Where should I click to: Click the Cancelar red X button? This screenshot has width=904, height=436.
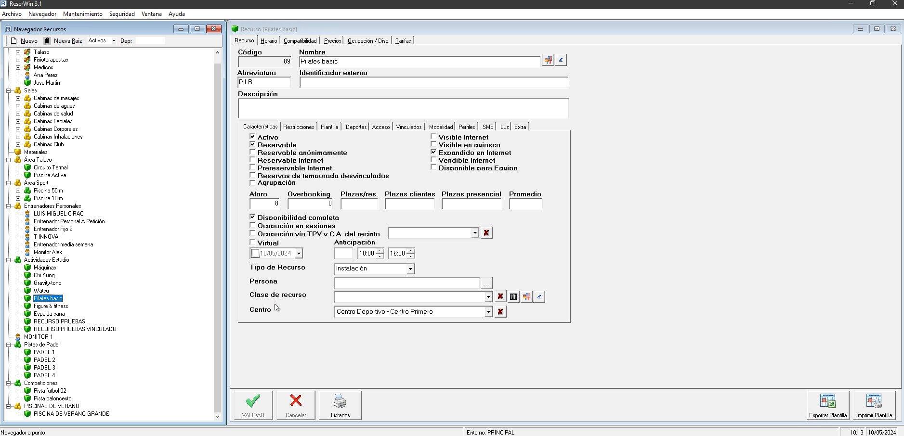click(x=296, y=405)
